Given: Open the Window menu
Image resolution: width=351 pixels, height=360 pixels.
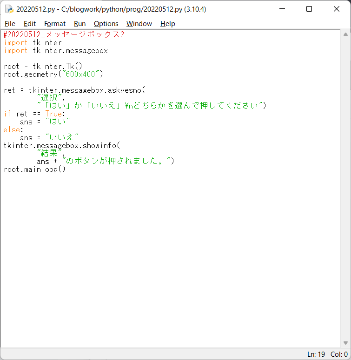Looking at the screenshot, I should click(139, 24).
